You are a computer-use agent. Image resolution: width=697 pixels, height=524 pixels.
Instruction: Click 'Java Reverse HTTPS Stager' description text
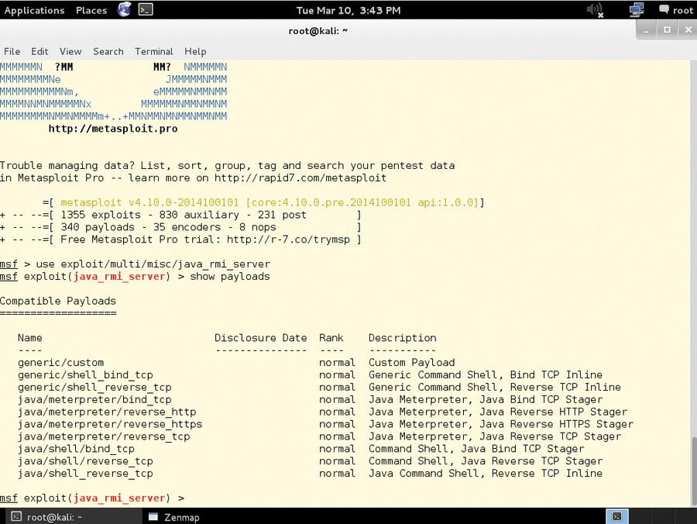point(556,424)
